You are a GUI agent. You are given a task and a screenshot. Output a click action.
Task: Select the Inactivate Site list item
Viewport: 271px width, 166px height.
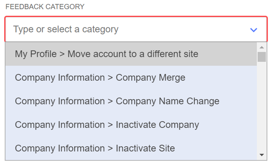pos(95,149)
